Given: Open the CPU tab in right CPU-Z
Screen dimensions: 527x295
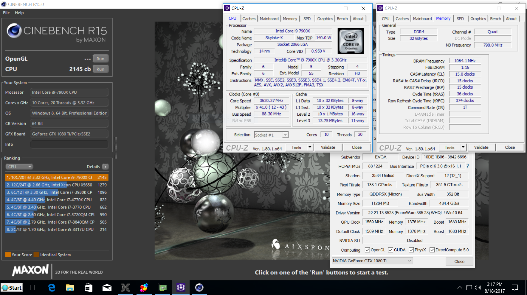Looking at the screenshot, I should tap(386, 18).
